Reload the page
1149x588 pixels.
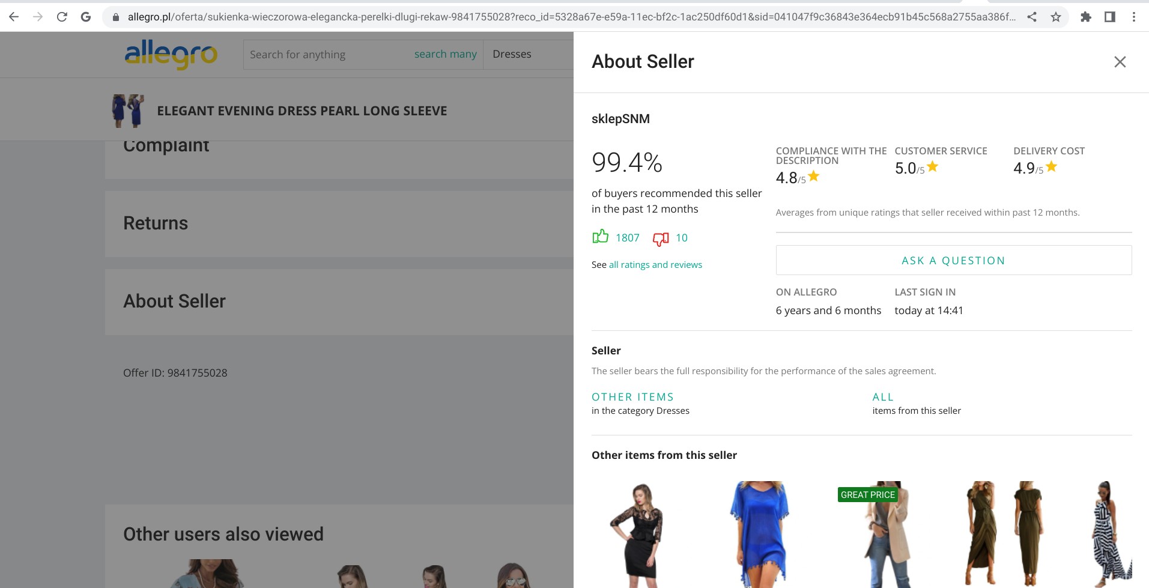click(62, 17)
